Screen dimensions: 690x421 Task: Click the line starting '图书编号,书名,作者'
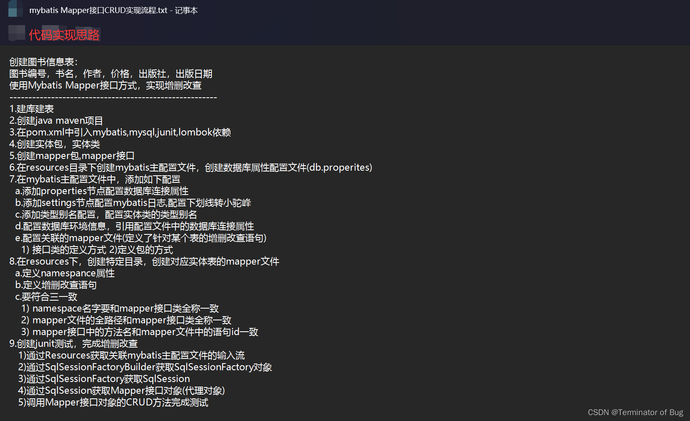pos(111,74)
